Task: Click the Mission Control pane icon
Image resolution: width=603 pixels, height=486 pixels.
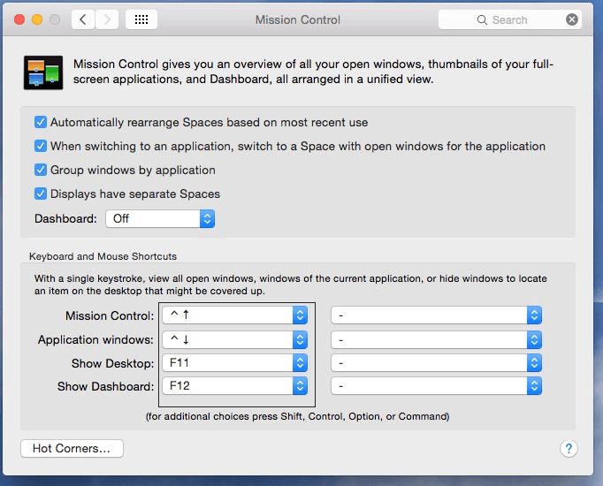Action: (x=43, y=72)
